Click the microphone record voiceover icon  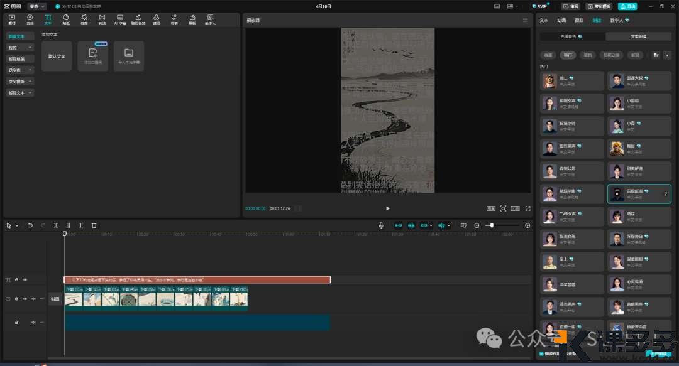pyautogui.click(x=381, y=225)
